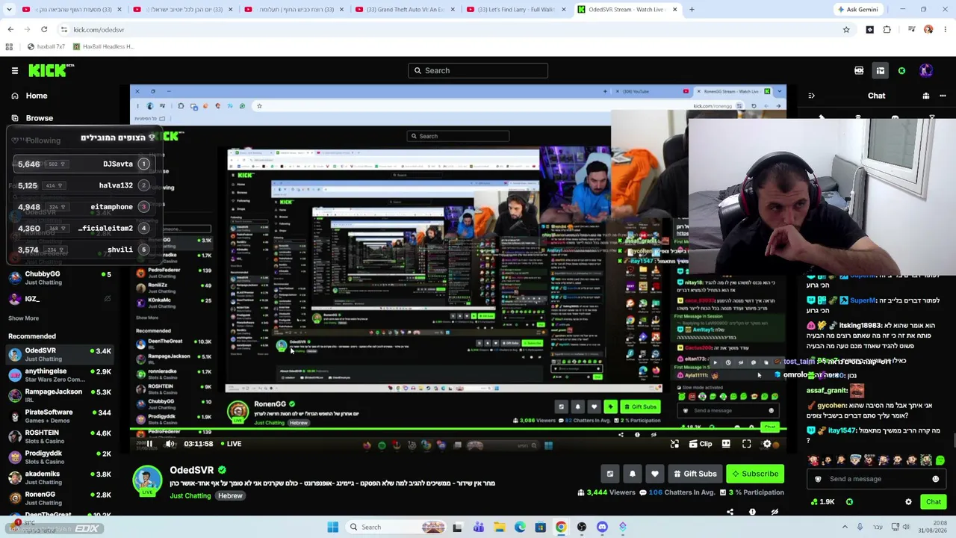Viewport: 956px width, 538px height.
Task: Open Ask Gemini in Chrome
Action: click(857, 10)
